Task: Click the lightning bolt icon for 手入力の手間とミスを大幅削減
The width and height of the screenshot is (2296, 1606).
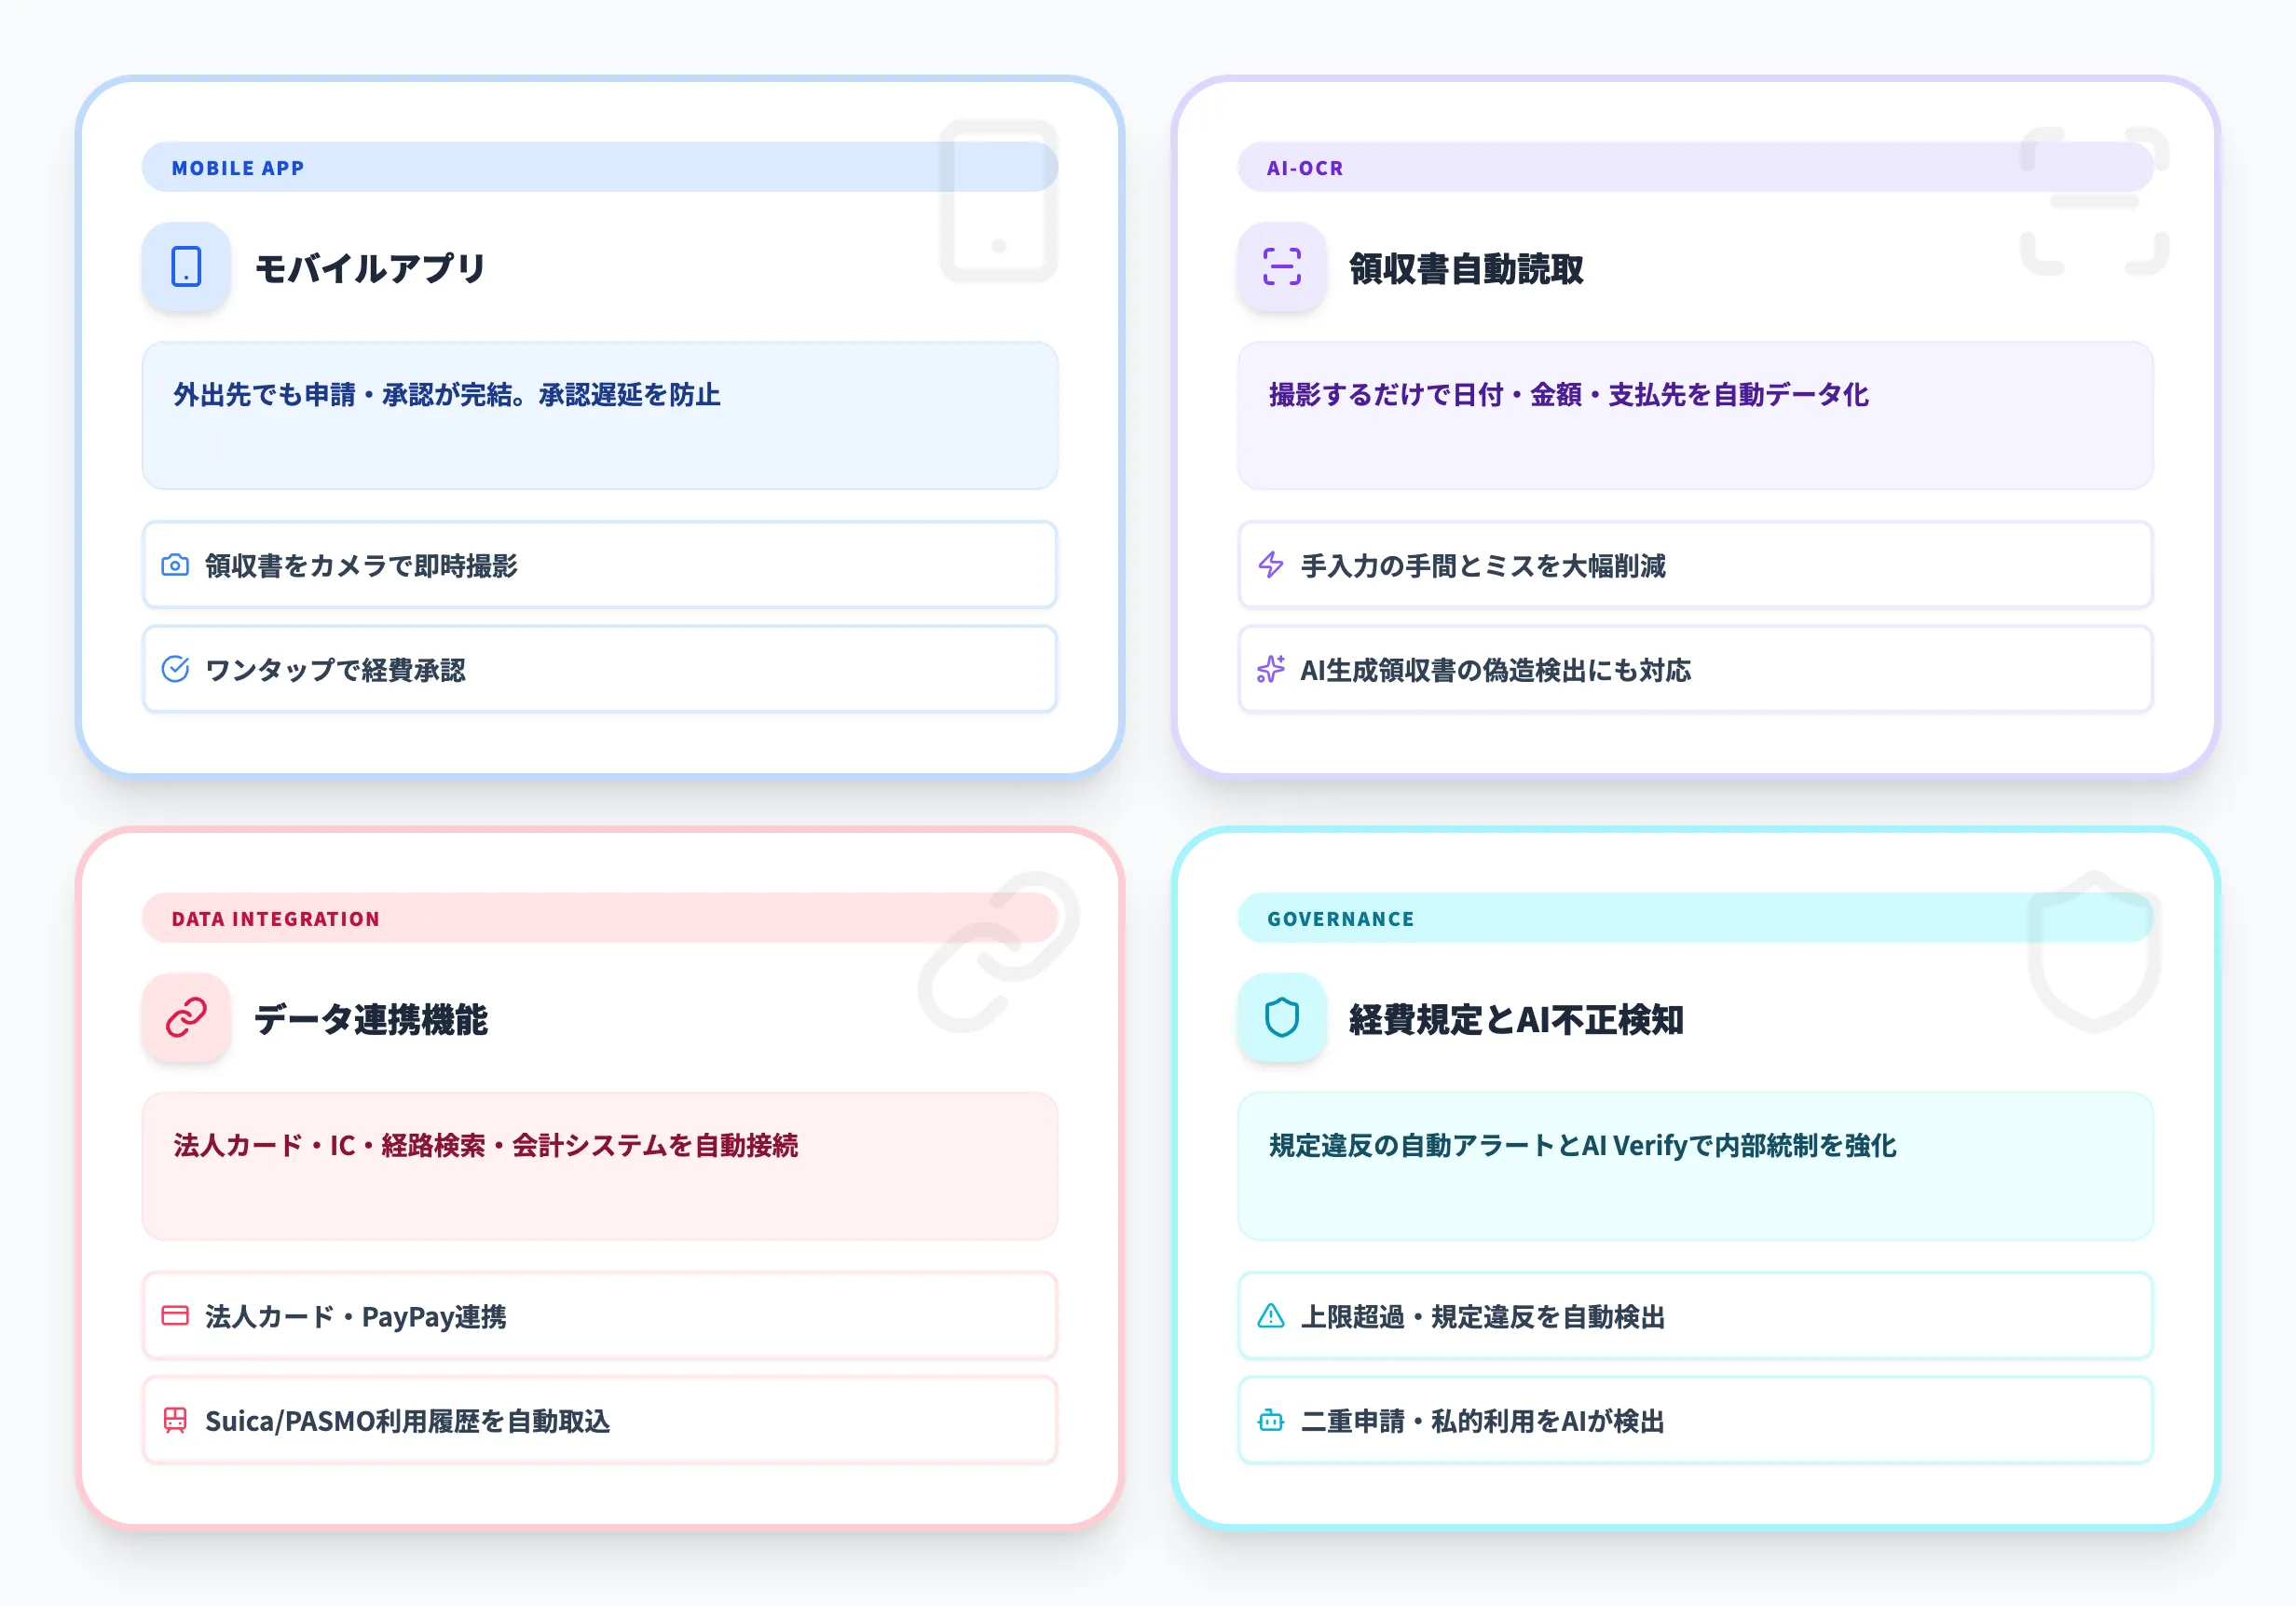Action: pyautogui.click(x=1269, y=565)
